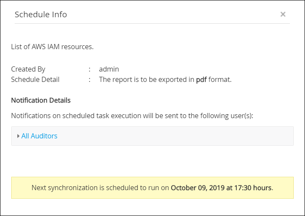
Task: Select the admin creator value
Action: [x=109, y=69]
